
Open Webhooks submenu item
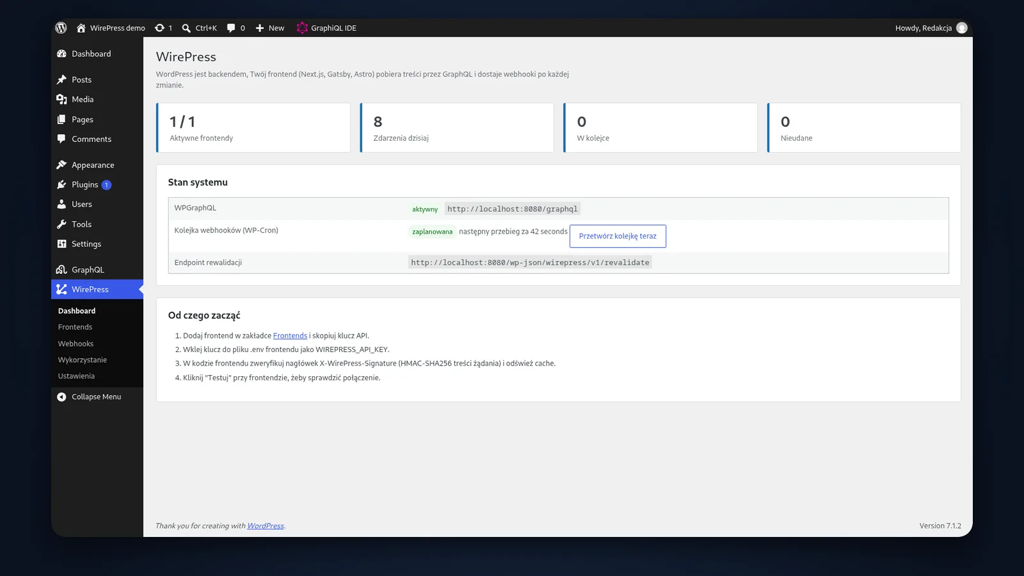76,344
